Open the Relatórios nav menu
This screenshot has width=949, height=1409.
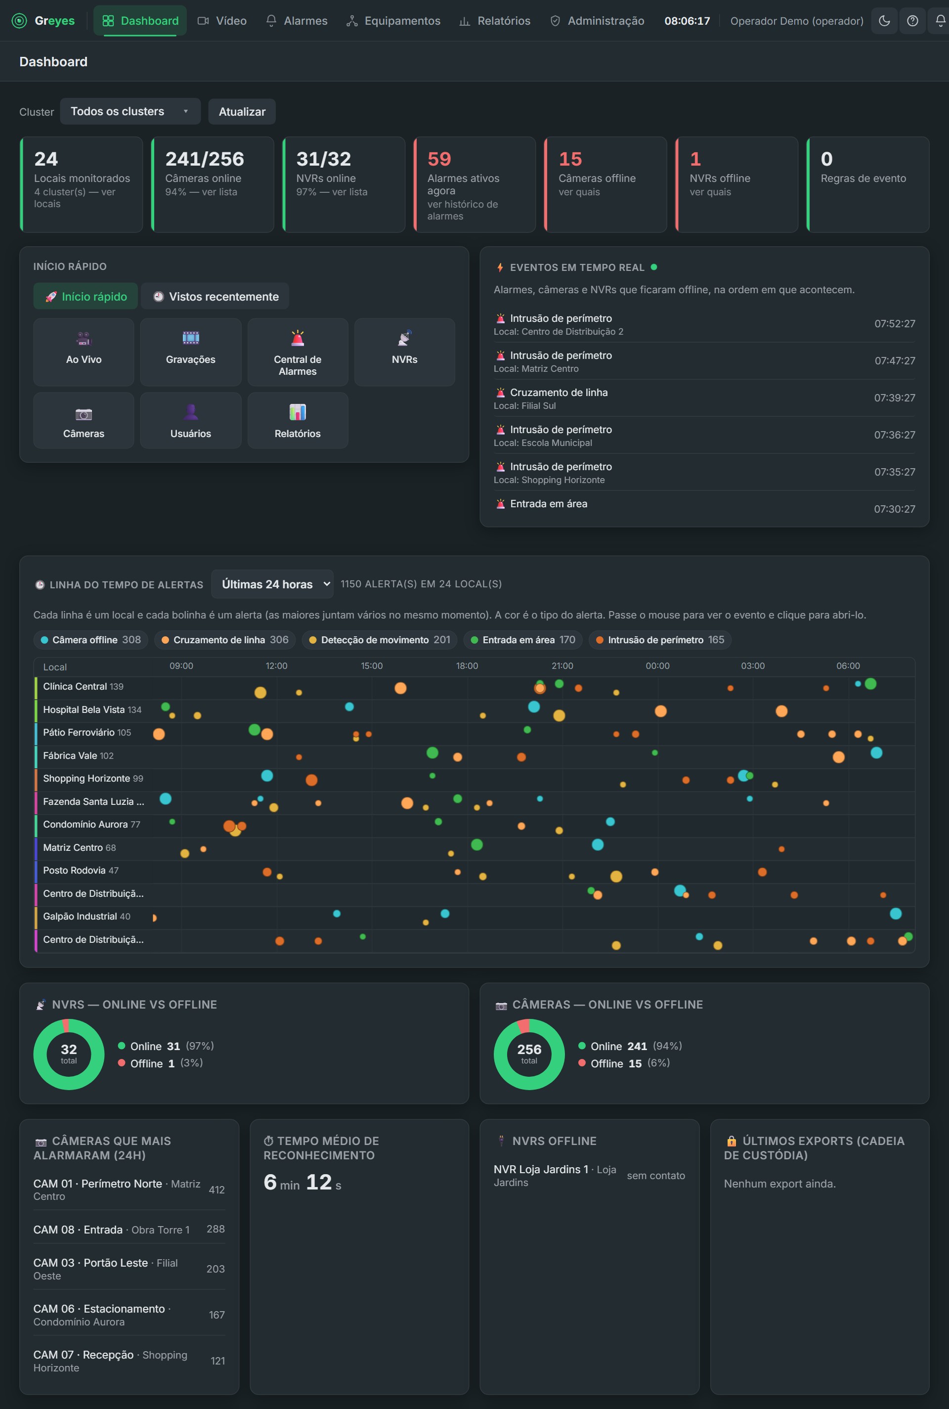494,21
